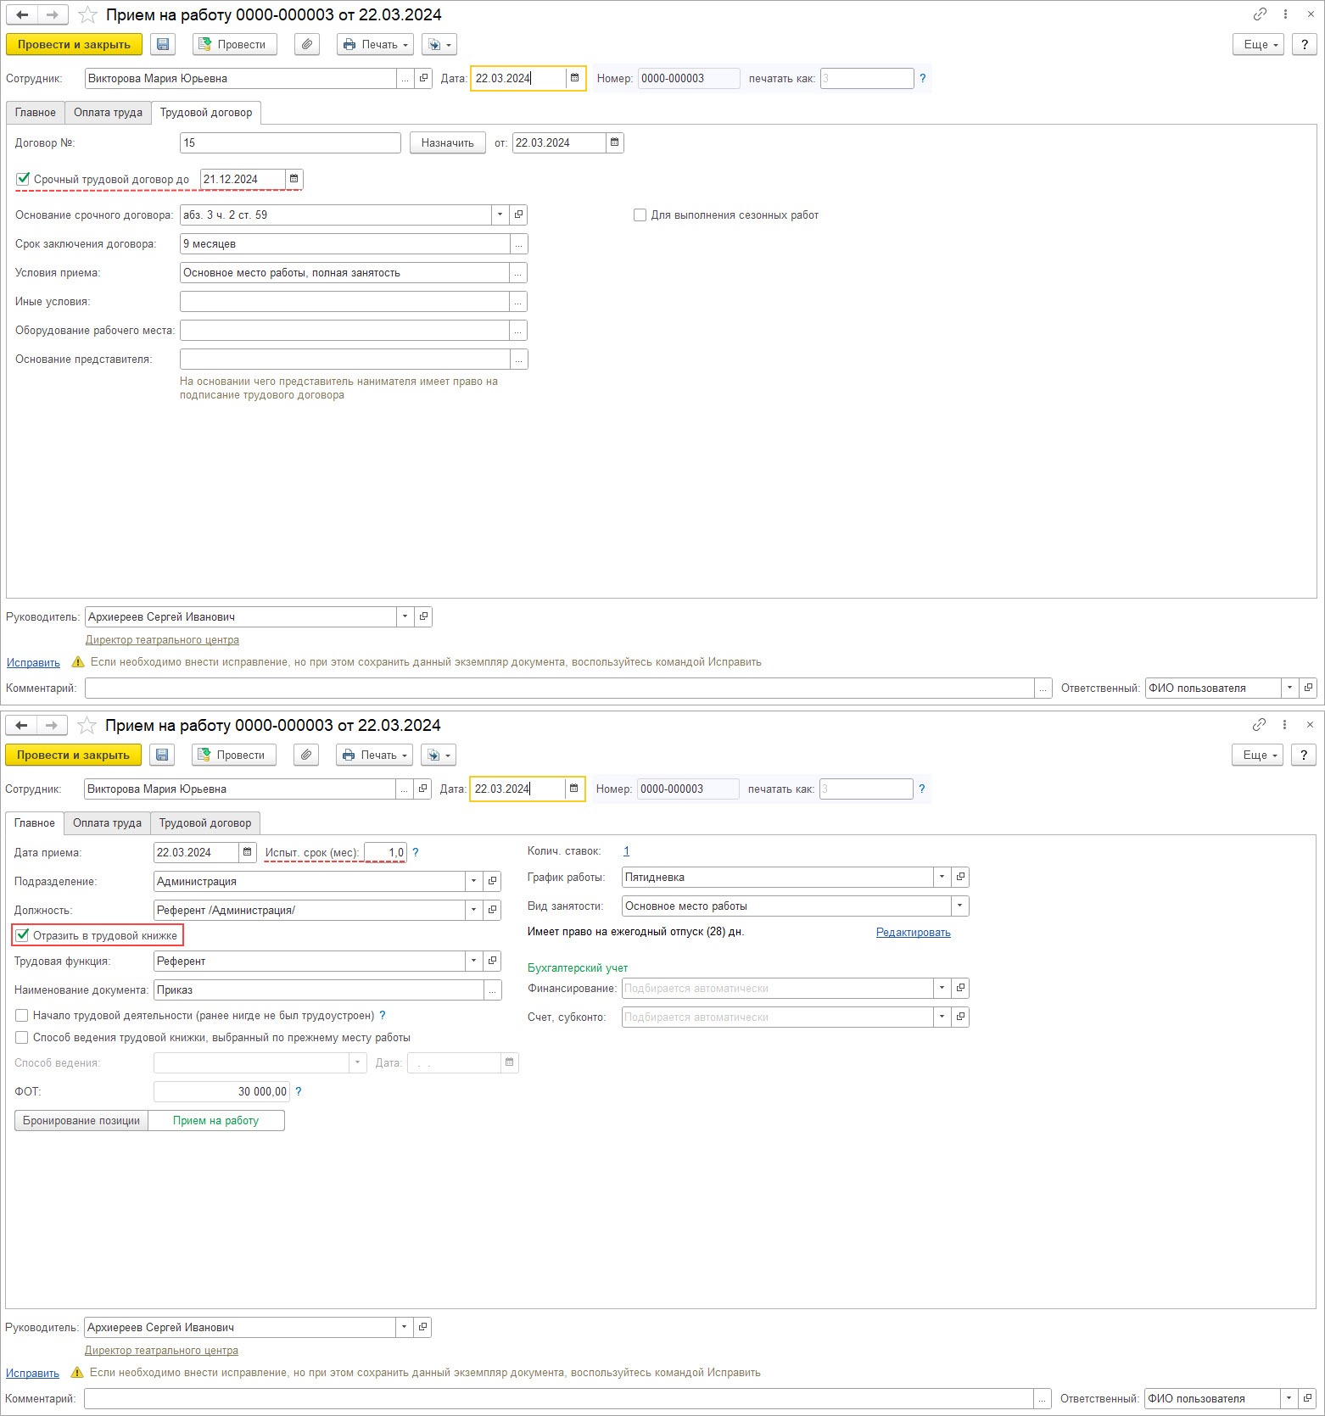Expand Вид занятости dropdown
1325x1416 pixels.
click(x=959, y=906)
